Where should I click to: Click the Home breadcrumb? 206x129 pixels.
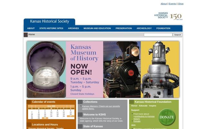point(32,35)
